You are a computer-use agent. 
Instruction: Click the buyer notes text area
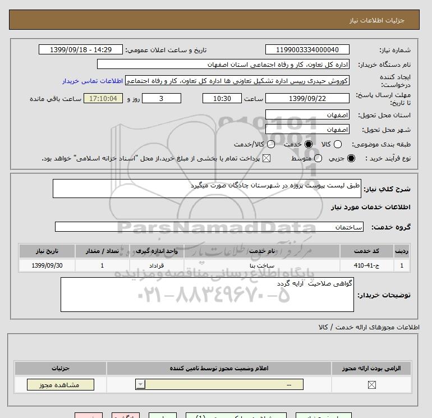click(x=207, y=295)
